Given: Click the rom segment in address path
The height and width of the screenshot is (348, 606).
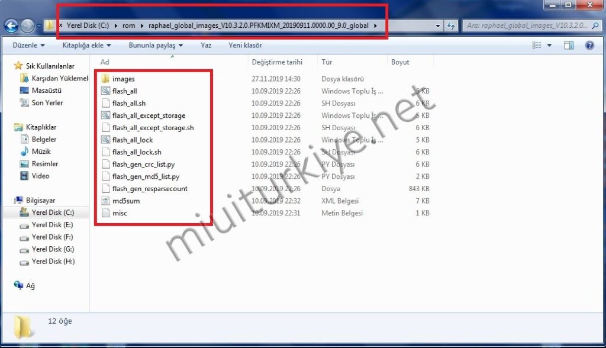Looking at the screenshot, I should [x=128, y=25].
